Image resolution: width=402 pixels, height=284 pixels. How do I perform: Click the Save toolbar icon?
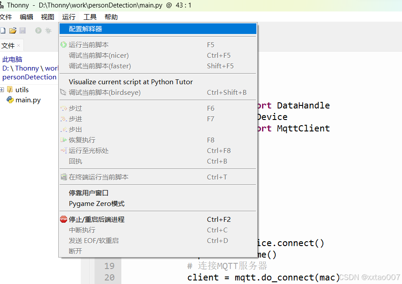pyautogui.click(x=23, y=30)
